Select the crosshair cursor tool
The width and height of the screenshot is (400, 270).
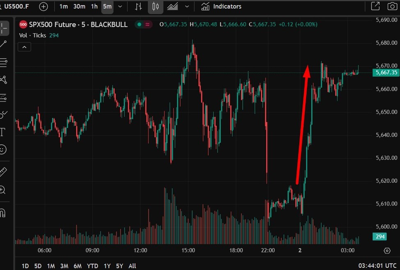(x=4, y=28)
